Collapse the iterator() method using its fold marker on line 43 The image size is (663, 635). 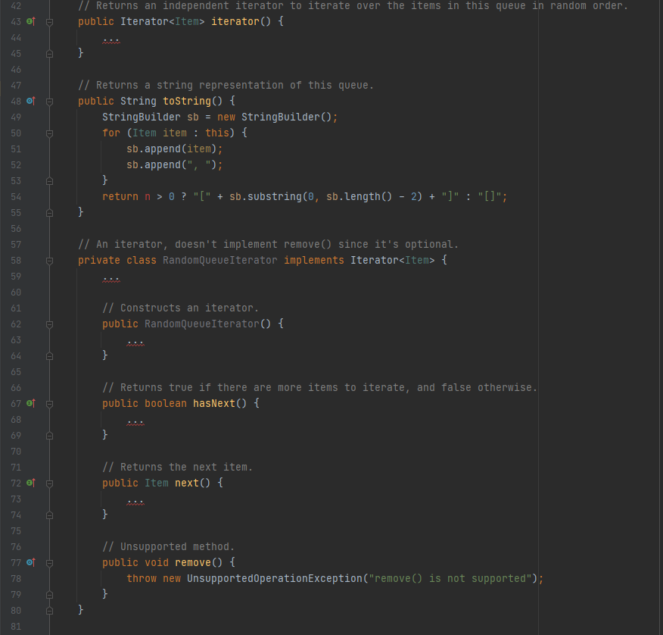pyautogui.click(x=49, y=22)
